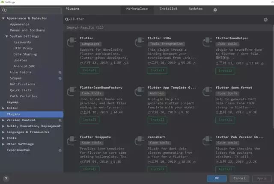274x184 pixels.
Task: Install Flutter Pub Version Checker plugin
Action: [x=225, y=169]
